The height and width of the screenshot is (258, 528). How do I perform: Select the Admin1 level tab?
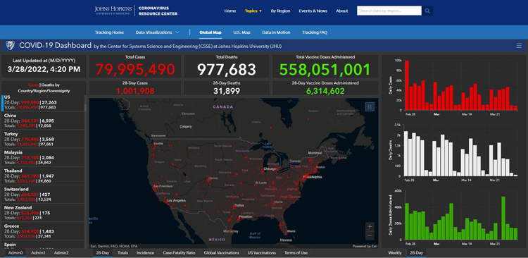(x=39, y=252)
